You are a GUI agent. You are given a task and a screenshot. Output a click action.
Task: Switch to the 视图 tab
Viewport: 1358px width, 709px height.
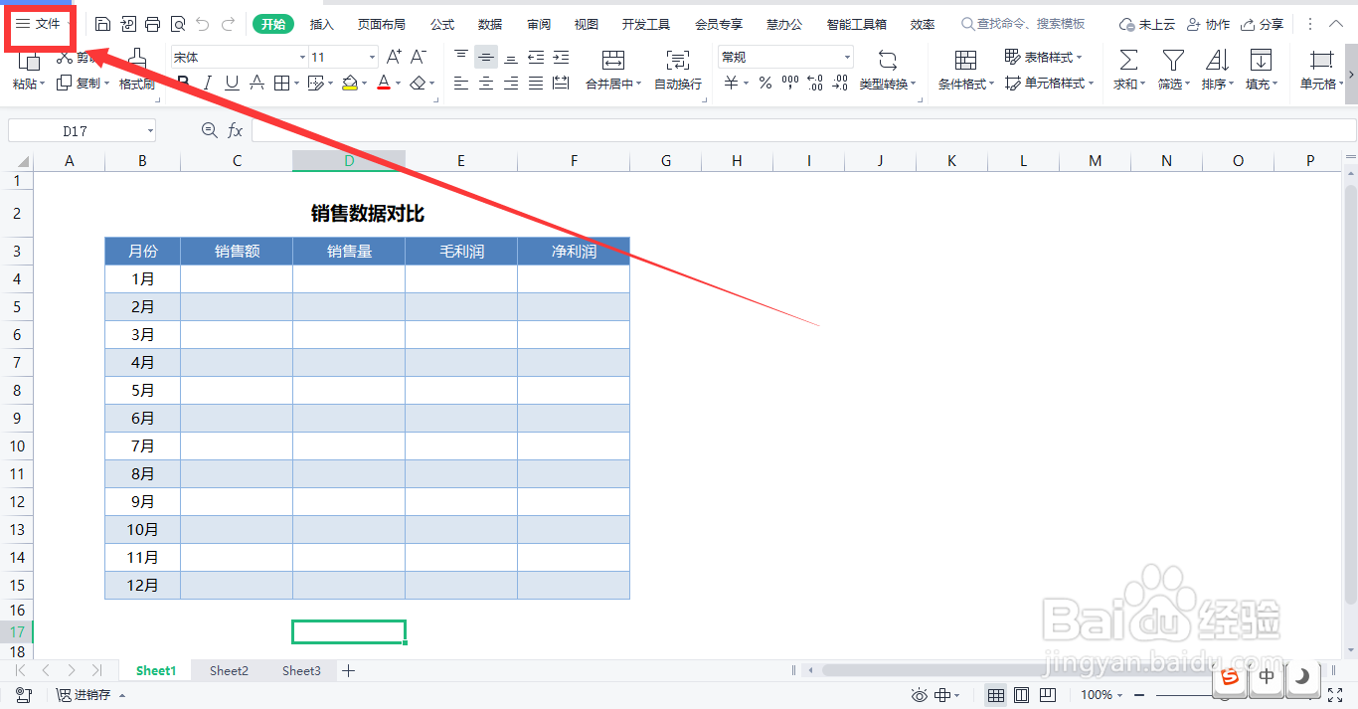click(x=587, y=24)
